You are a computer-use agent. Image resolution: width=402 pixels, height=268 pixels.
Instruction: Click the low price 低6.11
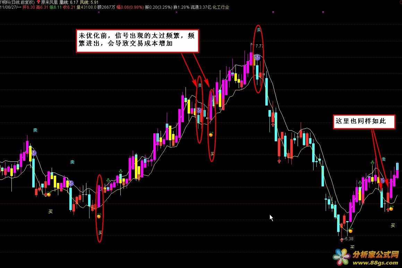click(55, 7)
